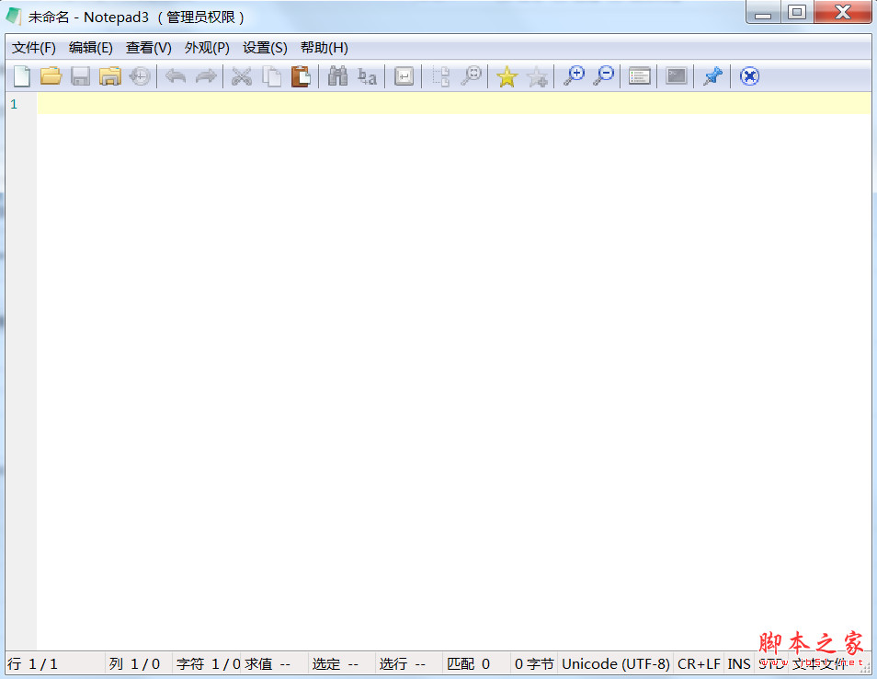Save the document using the Save icon

coord(80,76)
